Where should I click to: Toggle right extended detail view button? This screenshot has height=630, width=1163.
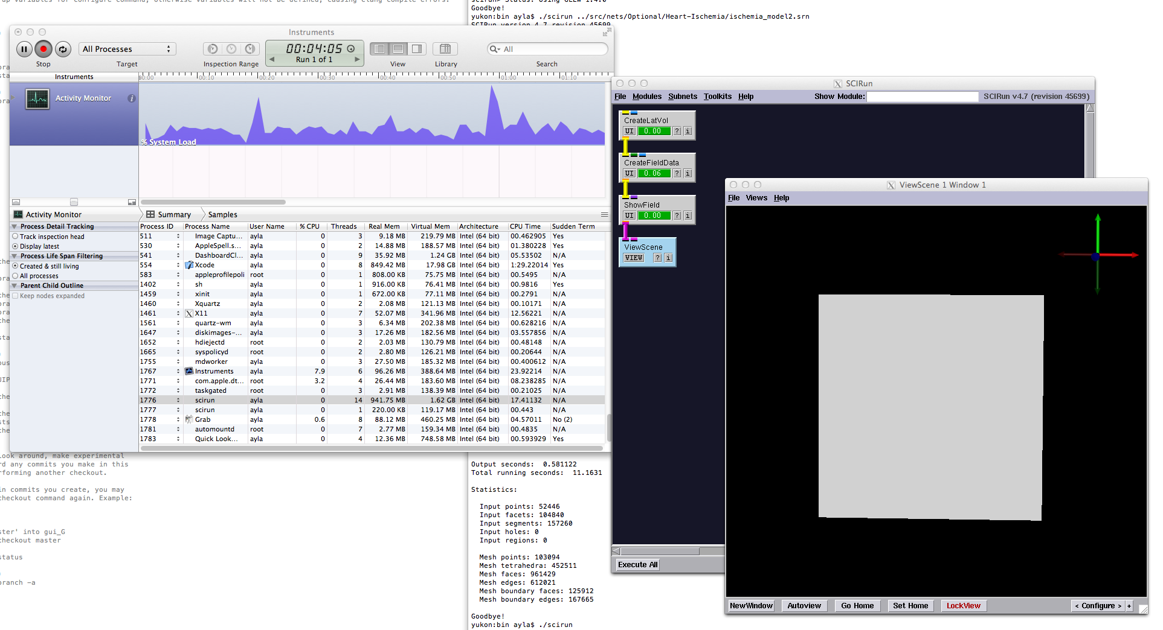[x=417, y=49]
